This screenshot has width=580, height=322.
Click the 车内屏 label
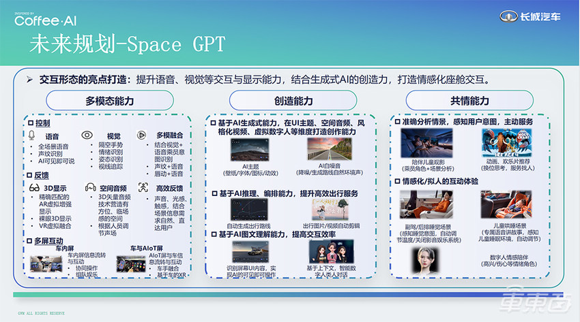click(65, 248)
